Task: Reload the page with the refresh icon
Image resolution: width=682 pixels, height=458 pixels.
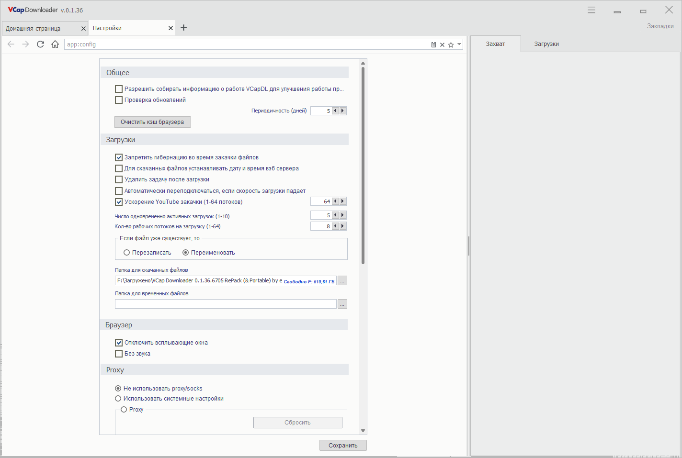Action: pyautogui.click(x=41, y=45)
